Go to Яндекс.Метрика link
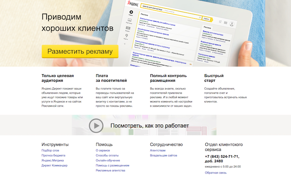291x181 pixels. click(52, 160)
